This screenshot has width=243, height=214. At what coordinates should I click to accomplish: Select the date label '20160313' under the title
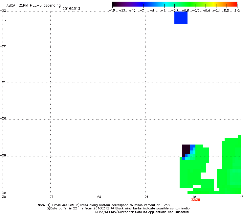pyautogui.click(x=71, y=9)
